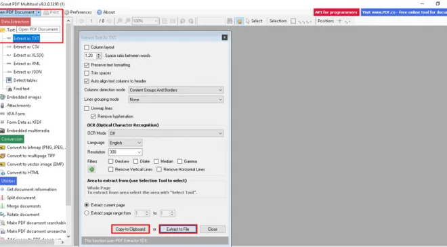Enable Remove Vertical Lines checkbox
The image size is (447, 247).
click(110, 169)
